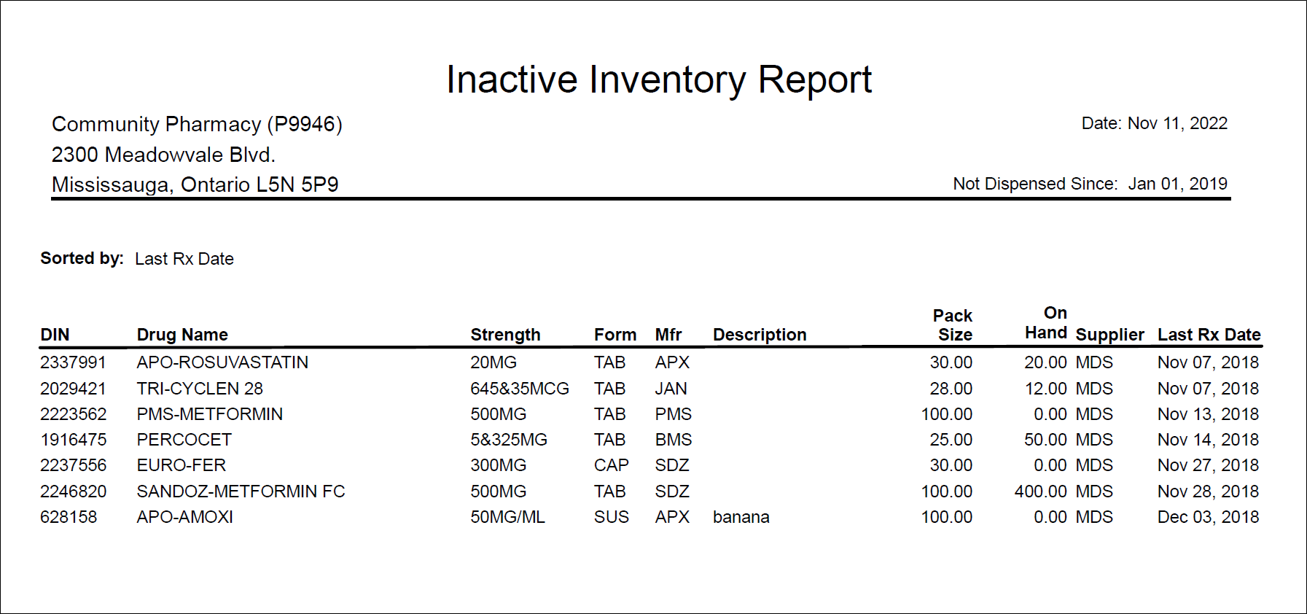Click the Community Pharmacy (P9946) name
1307x614 pixels.
(197, 124)
